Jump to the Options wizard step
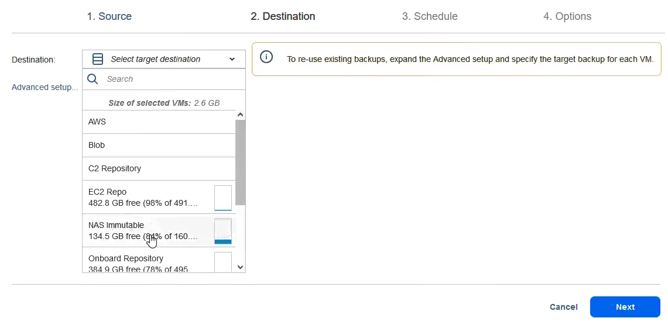This screenshot has height=325, width=668. click(567, 16)
